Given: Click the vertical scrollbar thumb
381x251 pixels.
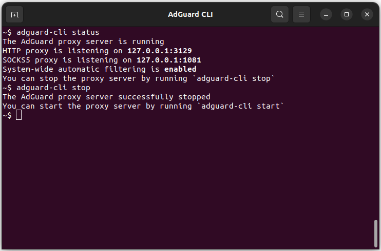Looking at the screenshot, I should tap(376, 233).
